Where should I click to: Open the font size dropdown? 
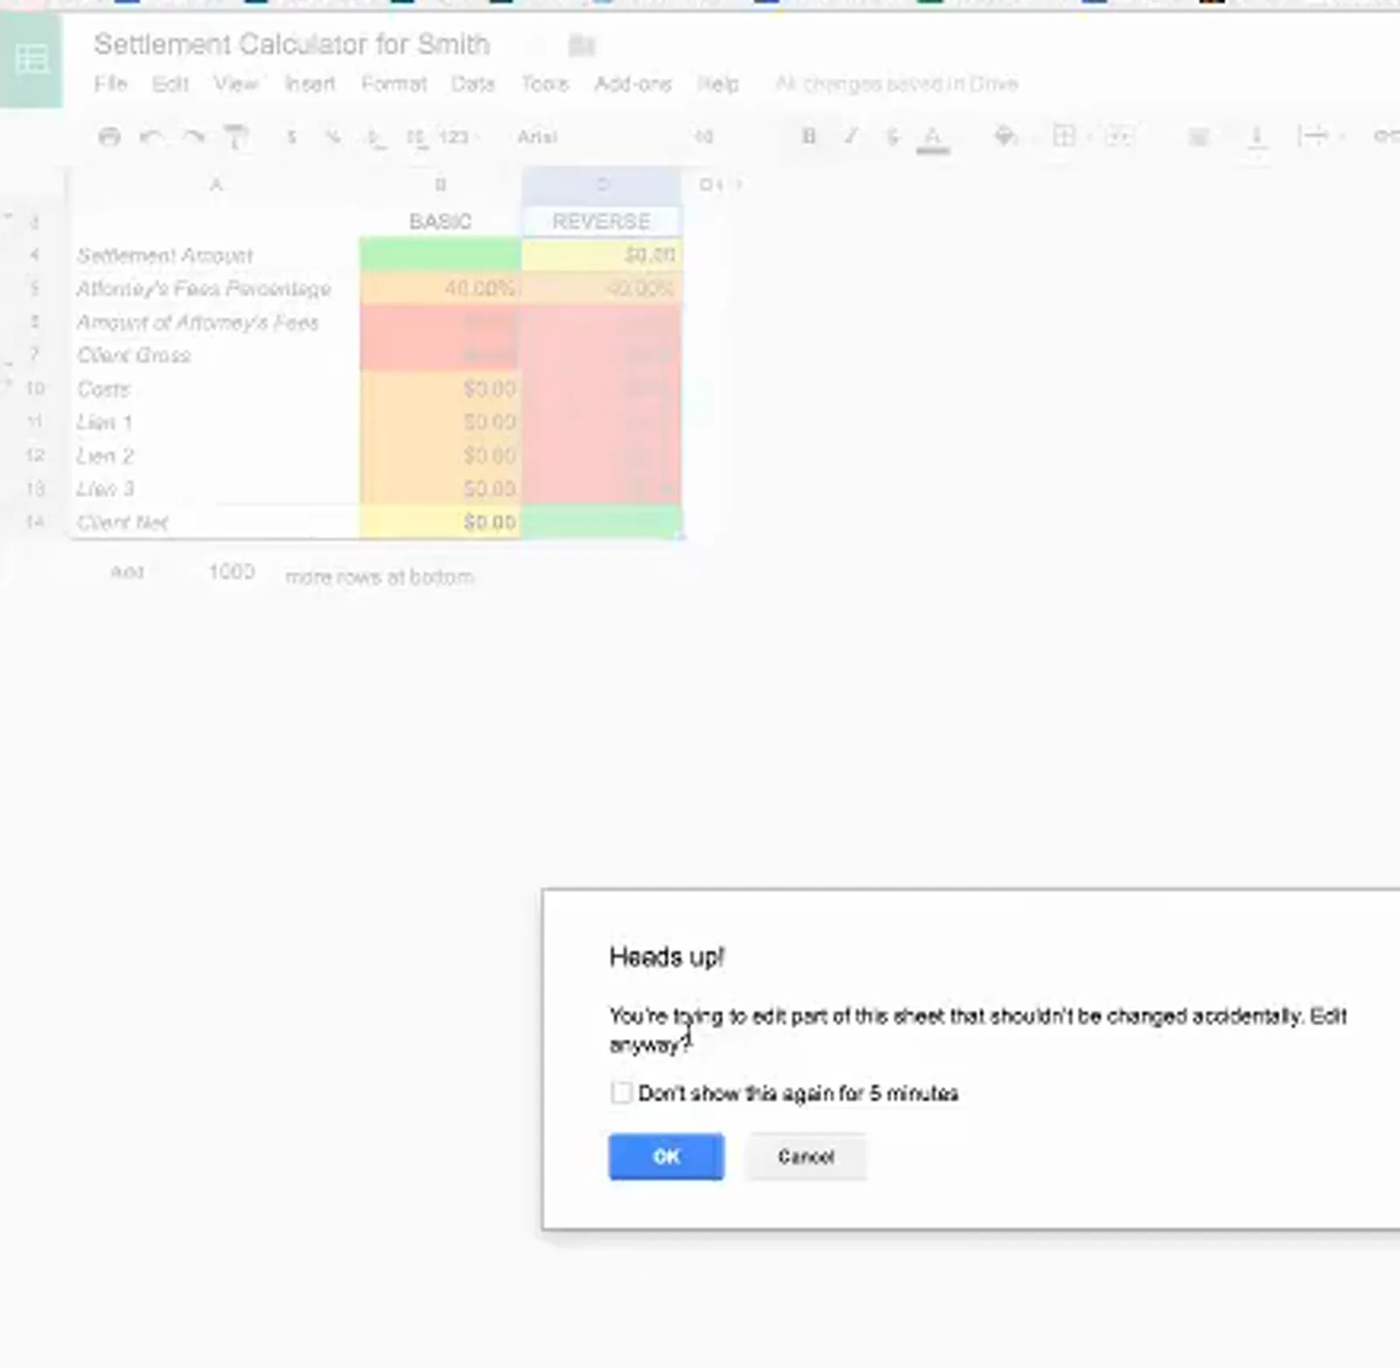click(x=704, y=136)
